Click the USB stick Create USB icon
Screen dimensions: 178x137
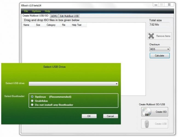pos(147,124)
